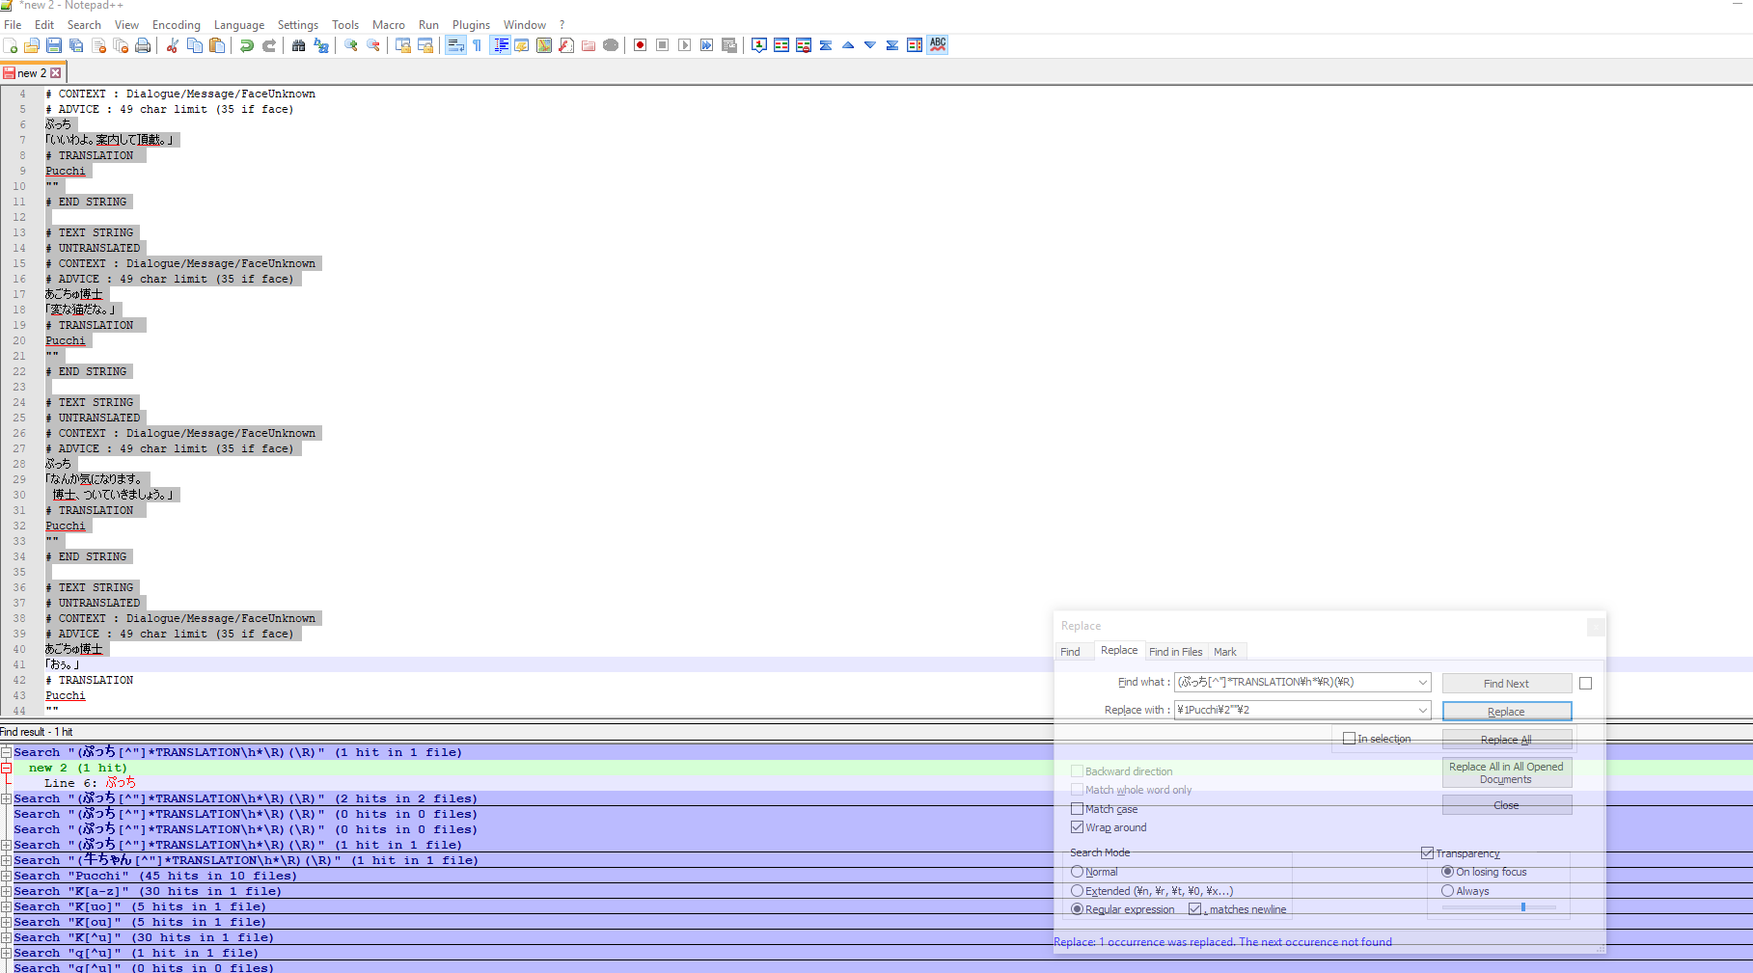Copy selection using toolbar icon

[x=195, y=45]
